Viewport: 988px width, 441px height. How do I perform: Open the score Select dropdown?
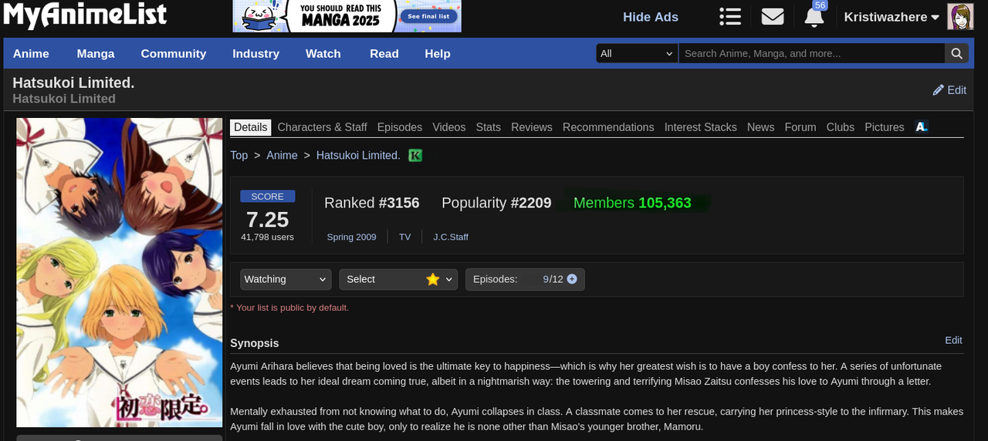(398, 279)
